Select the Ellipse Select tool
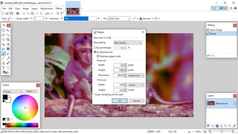This screenshot has width=238, height=134. [3, 40]
